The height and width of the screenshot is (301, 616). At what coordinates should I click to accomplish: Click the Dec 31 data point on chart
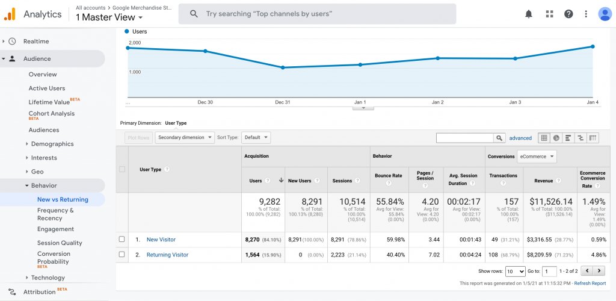point(283,67)
